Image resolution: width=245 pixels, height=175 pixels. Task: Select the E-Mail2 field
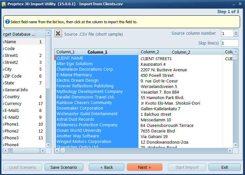24,117
